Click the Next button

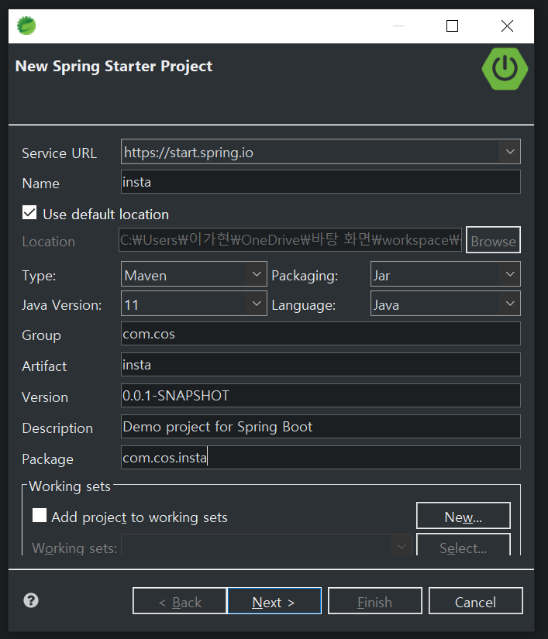click(274, 601)
